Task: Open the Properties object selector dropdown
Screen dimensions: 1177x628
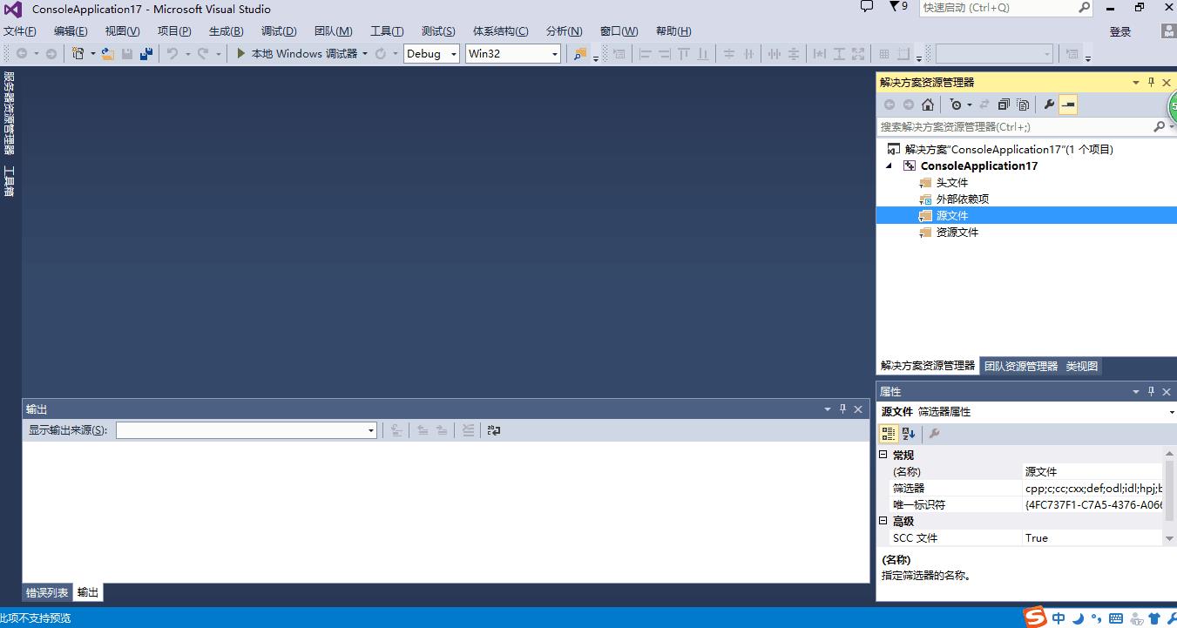Action: coord(1172,412)
